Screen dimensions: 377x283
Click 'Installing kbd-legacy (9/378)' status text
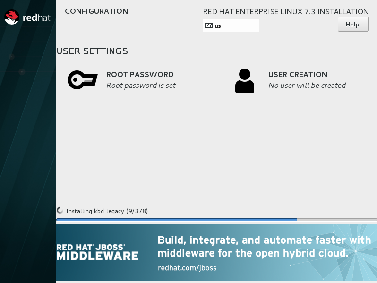[x=107, y=211]
